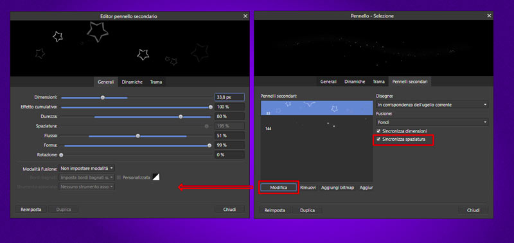The width and height of the screenshot is (514, 243).
Task: Toggle the Sincronizza dimensioni checkbox
Action: [x=378, y=131]
